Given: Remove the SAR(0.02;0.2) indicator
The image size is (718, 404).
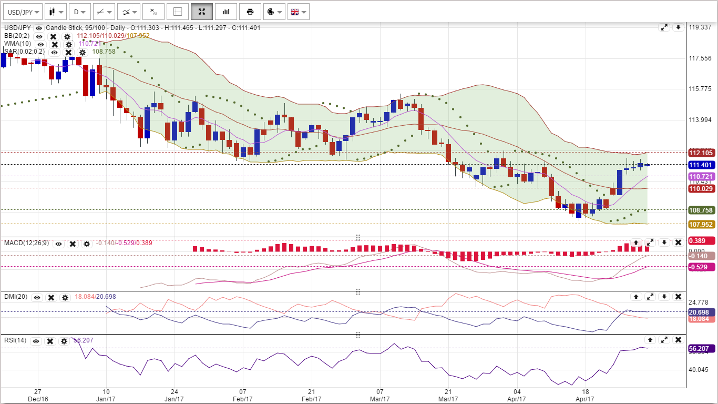Looking at the screenshot, I should pyautogui.click(x=68, y=52).
